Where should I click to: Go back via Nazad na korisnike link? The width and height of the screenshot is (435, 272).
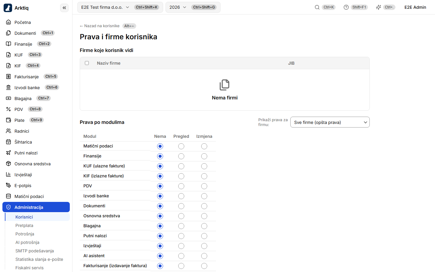tap(100, 26)
